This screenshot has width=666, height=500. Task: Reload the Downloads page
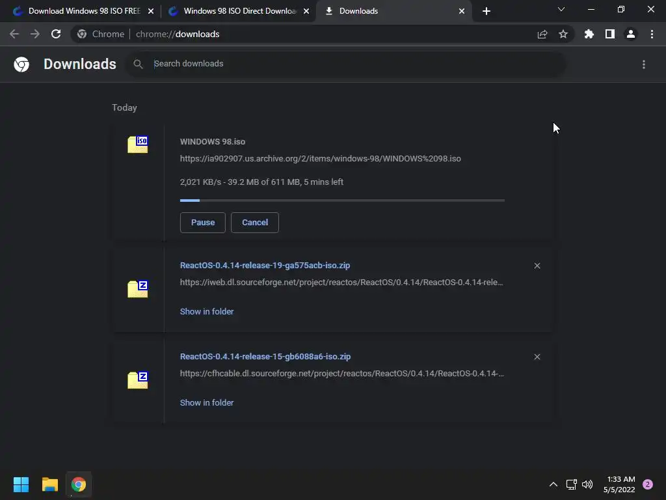[x=56, y=34]
